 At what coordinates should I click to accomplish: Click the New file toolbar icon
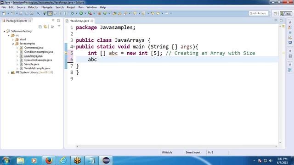(x=4, y=13)
